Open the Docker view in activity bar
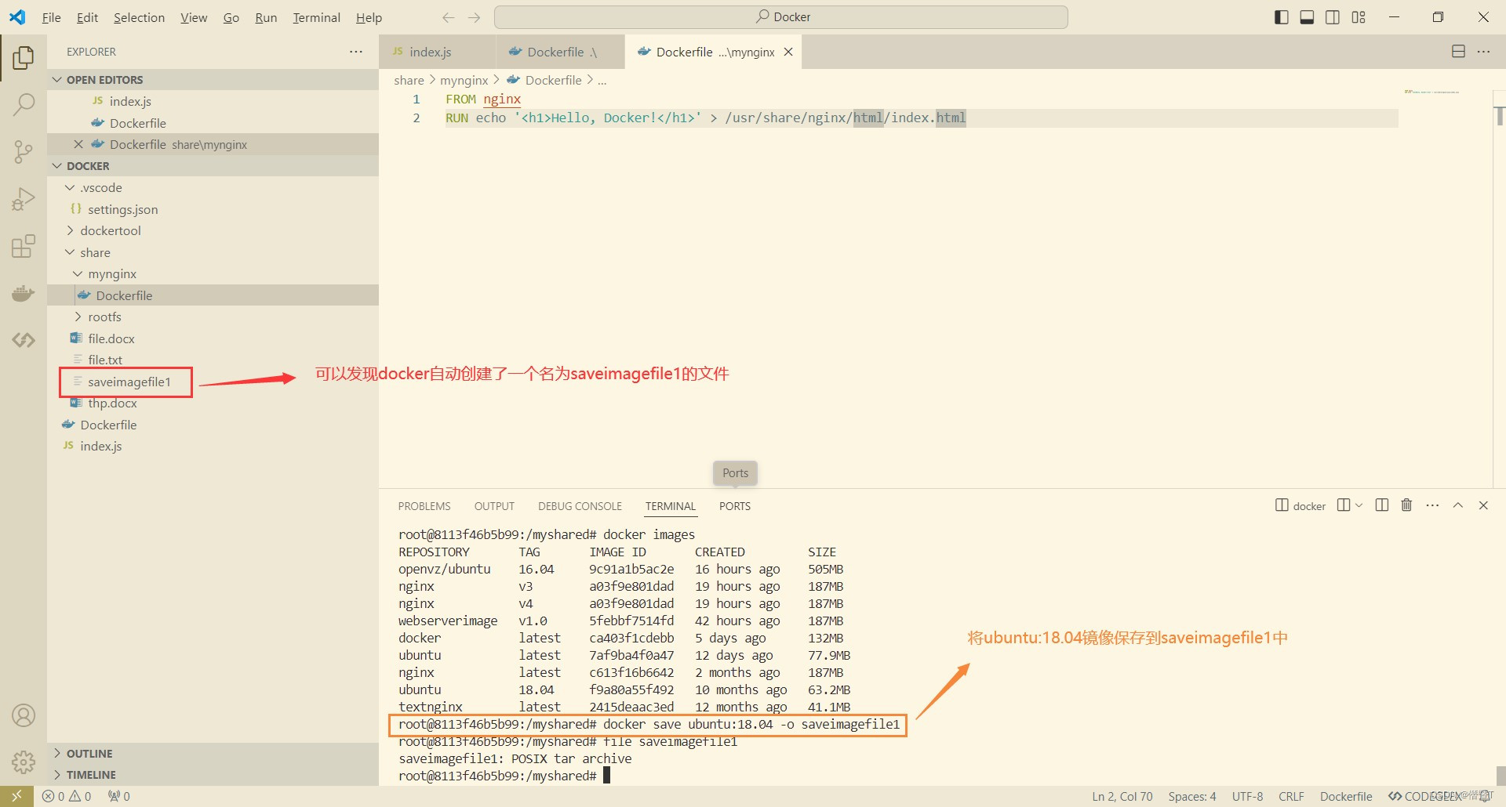The width and height of the screenshot is (1506, 807). (24, 293)
